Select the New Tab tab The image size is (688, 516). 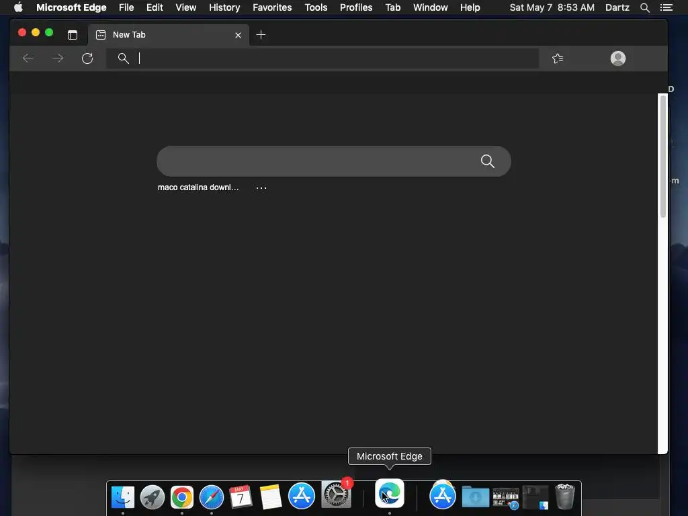[169, 35]
